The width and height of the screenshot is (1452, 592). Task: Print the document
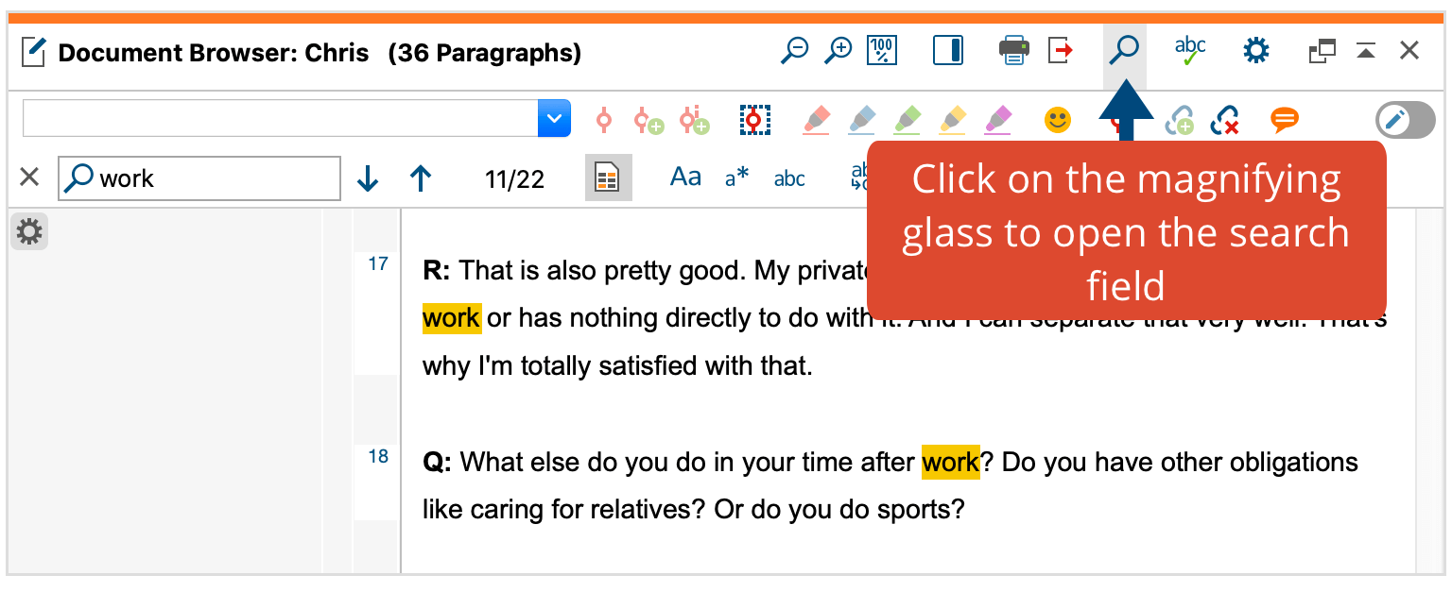1014,50
